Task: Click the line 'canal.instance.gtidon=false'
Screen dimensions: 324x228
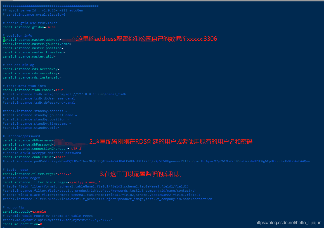Action: tap(29, 27)
